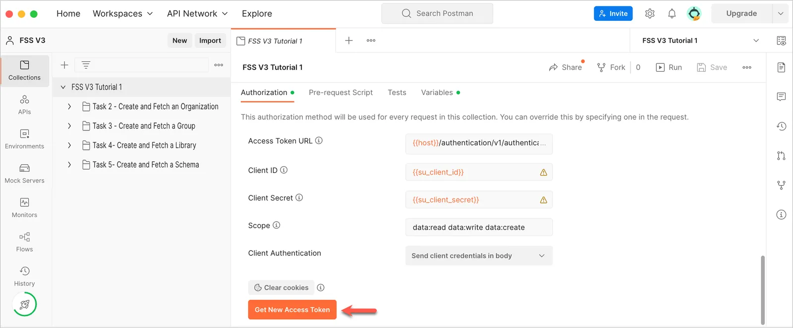Collapse the FSS V3 Tutorial 1 collection
Image resolution: width=793 pixels, height=328 pixels.
(x=63, y=87)
